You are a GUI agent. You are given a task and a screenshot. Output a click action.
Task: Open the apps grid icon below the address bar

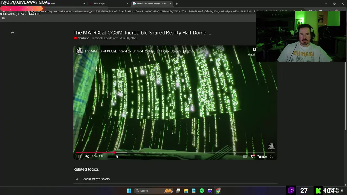click(4, 18)
